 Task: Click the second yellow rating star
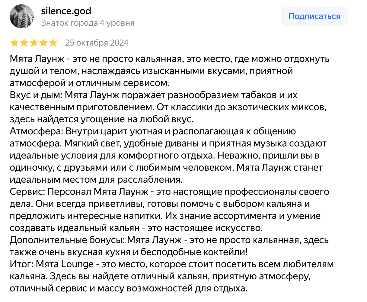(24, 43)
